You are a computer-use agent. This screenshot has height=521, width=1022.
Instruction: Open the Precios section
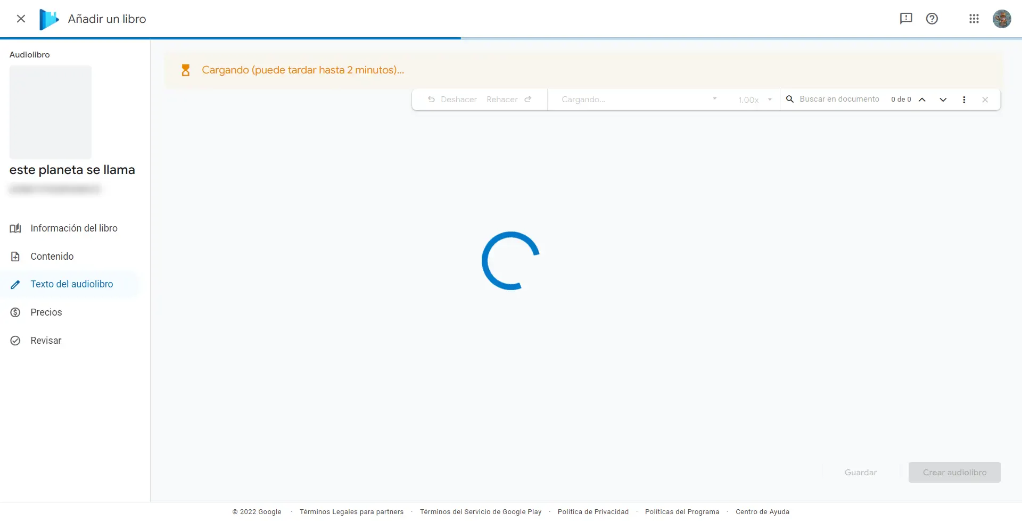click(46, 312)
